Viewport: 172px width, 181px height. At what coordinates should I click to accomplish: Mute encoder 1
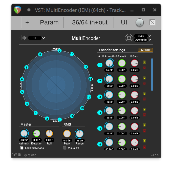(144, 68)
